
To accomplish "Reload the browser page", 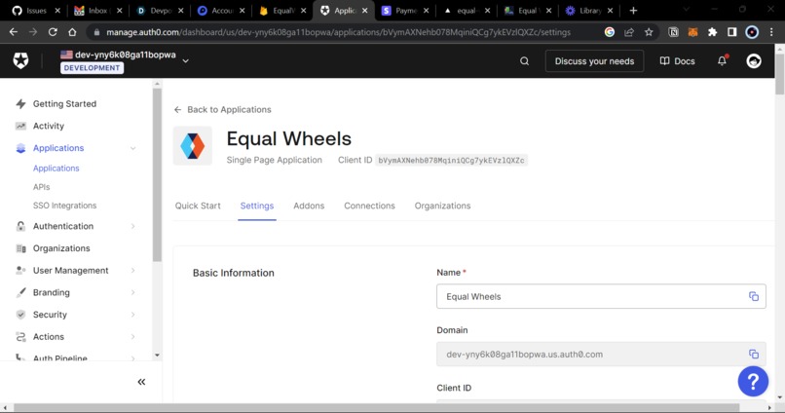I will [x=53, y=32].
